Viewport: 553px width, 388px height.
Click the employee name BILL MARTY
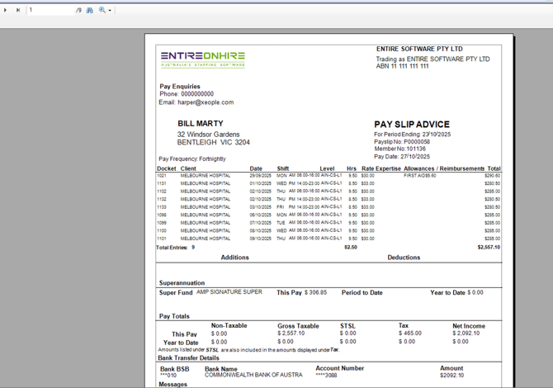[x=201, y=124]
